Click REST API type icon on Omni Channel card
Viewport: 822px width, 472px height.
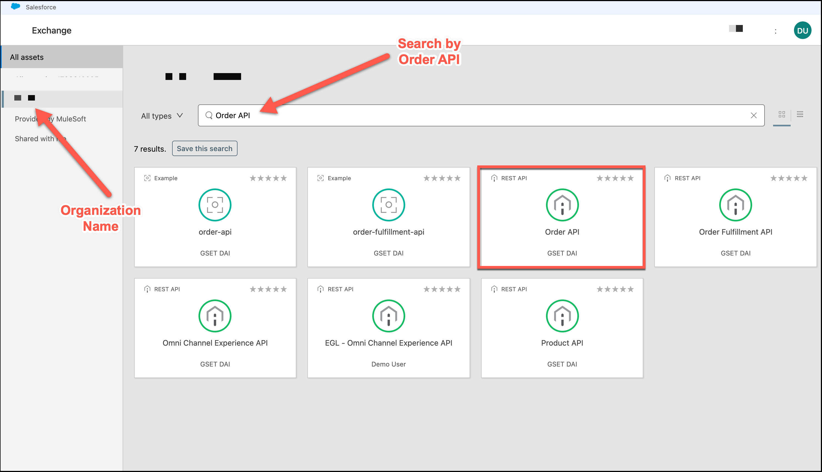(147, 289)
